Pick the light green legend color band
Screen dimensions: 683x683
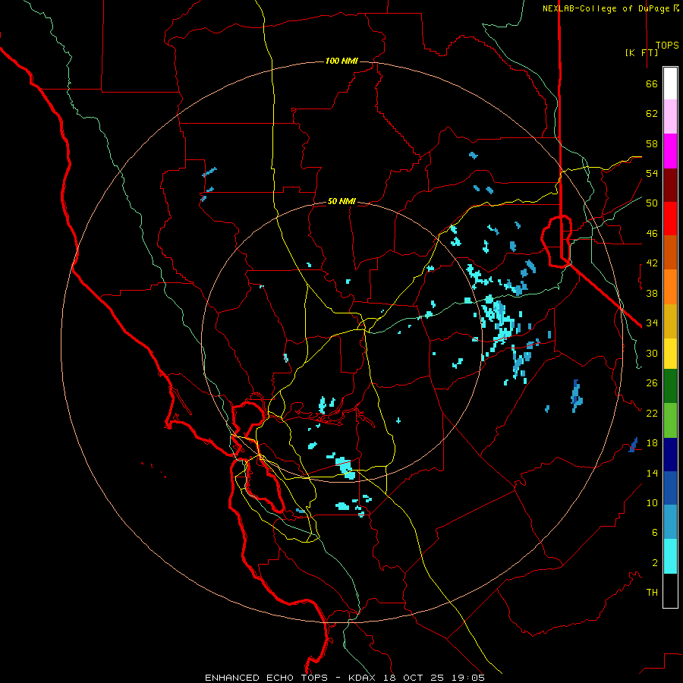[x=670, y=420]
